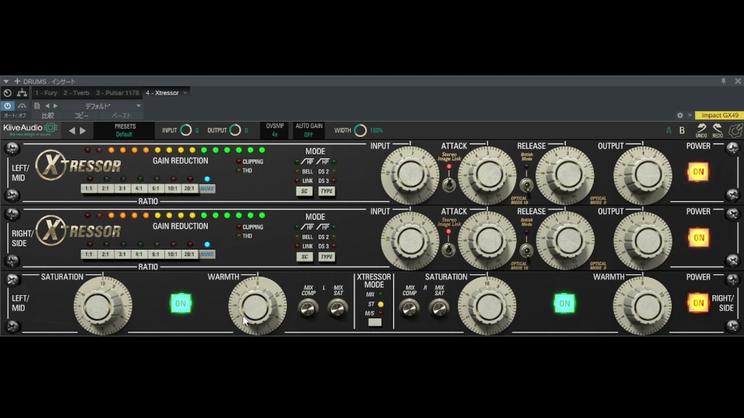Image resolution: width=744 pixels, height=418 pixels.
Task: Click Right/Side SATURATION knob
Action: point(488,306)
